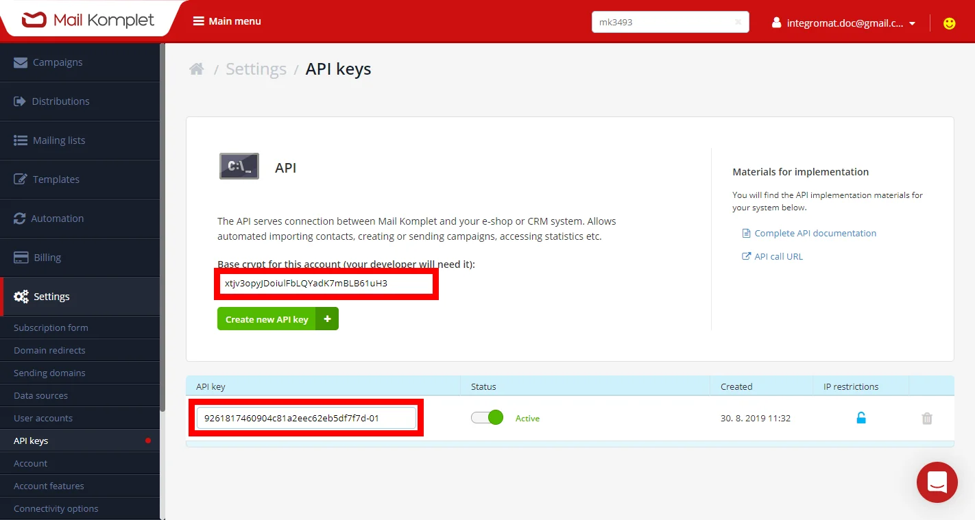
Task: Click the API documentation file icon
Action: click(x=746, y=234)
